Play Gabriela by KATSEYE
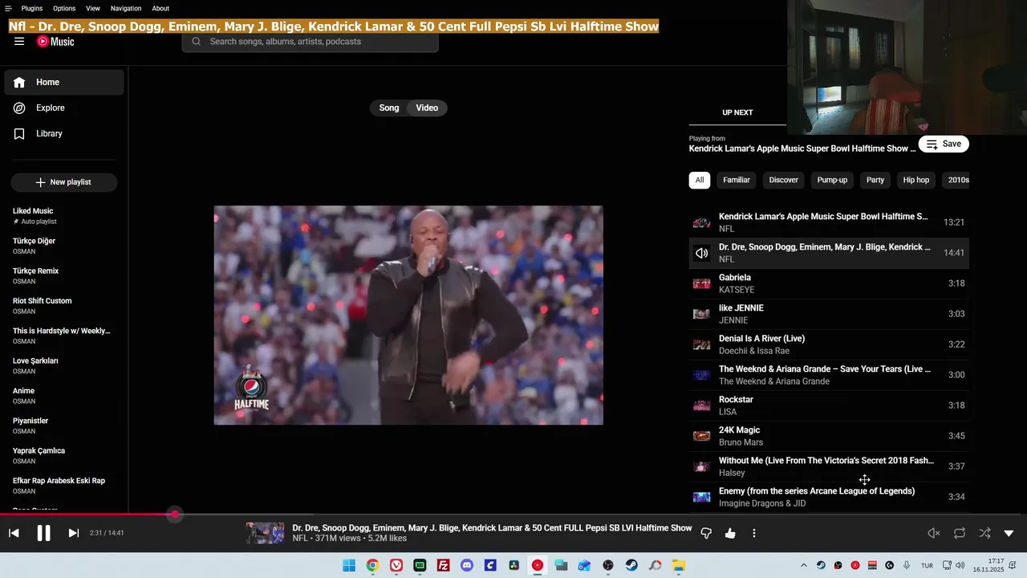The width and height of the screenshot is (1027, 578). click(829, 283)
